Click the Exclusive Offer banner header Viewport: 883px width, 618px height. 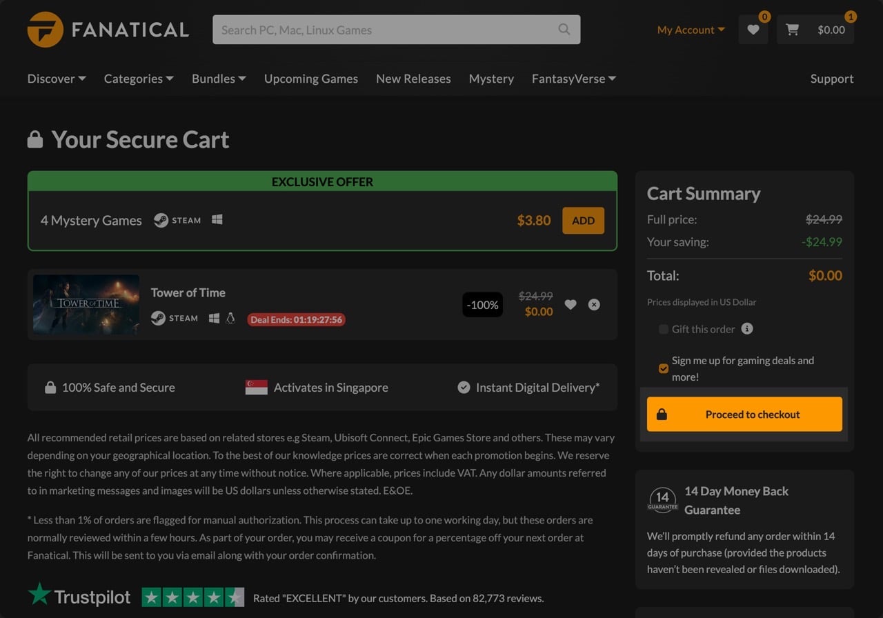[x=322, y=181]
